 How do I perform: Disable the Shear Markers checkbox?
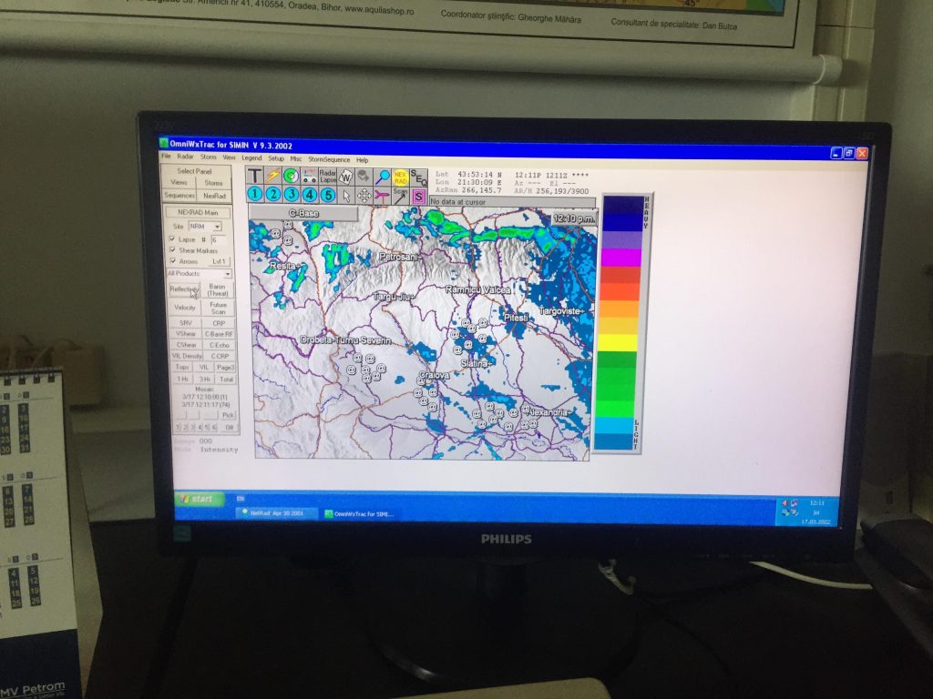point(171,250)
